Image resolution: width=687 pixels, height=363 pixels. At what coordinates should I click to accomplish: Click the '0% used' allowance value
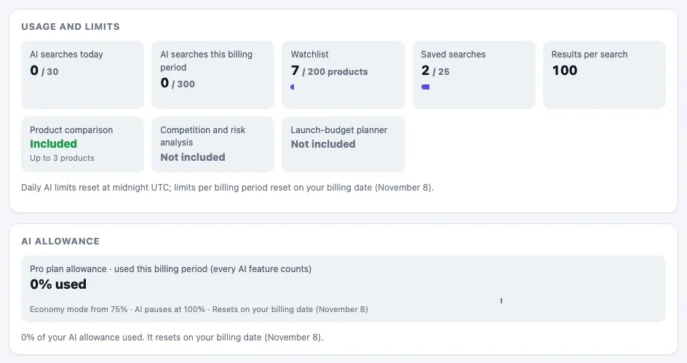[x=57, y=284]
